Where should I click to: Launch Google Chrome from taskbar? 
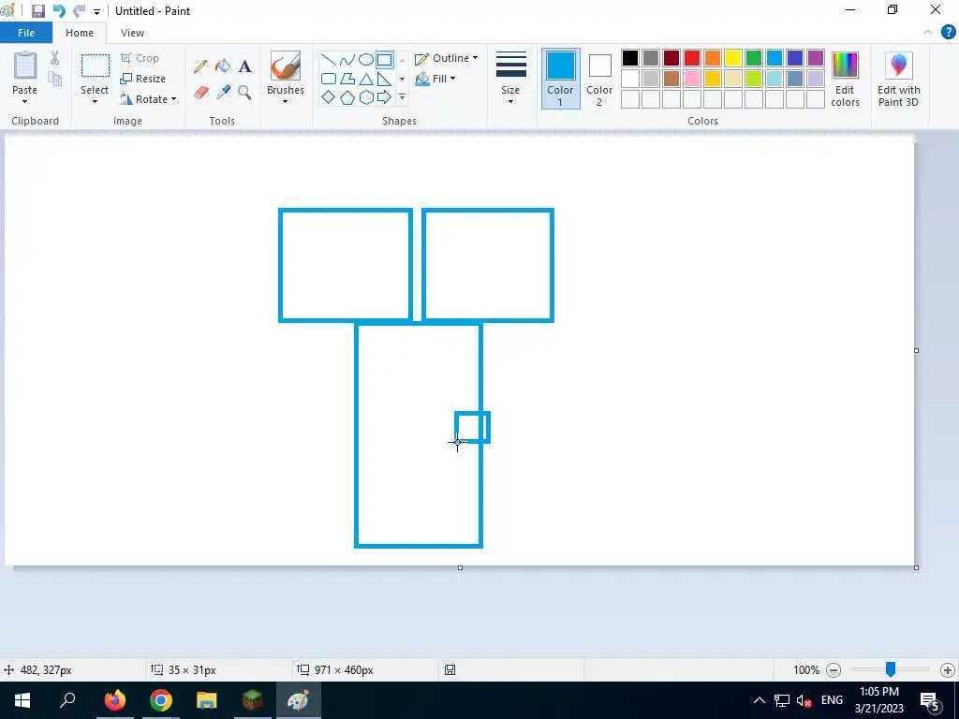tap(161, 700)
